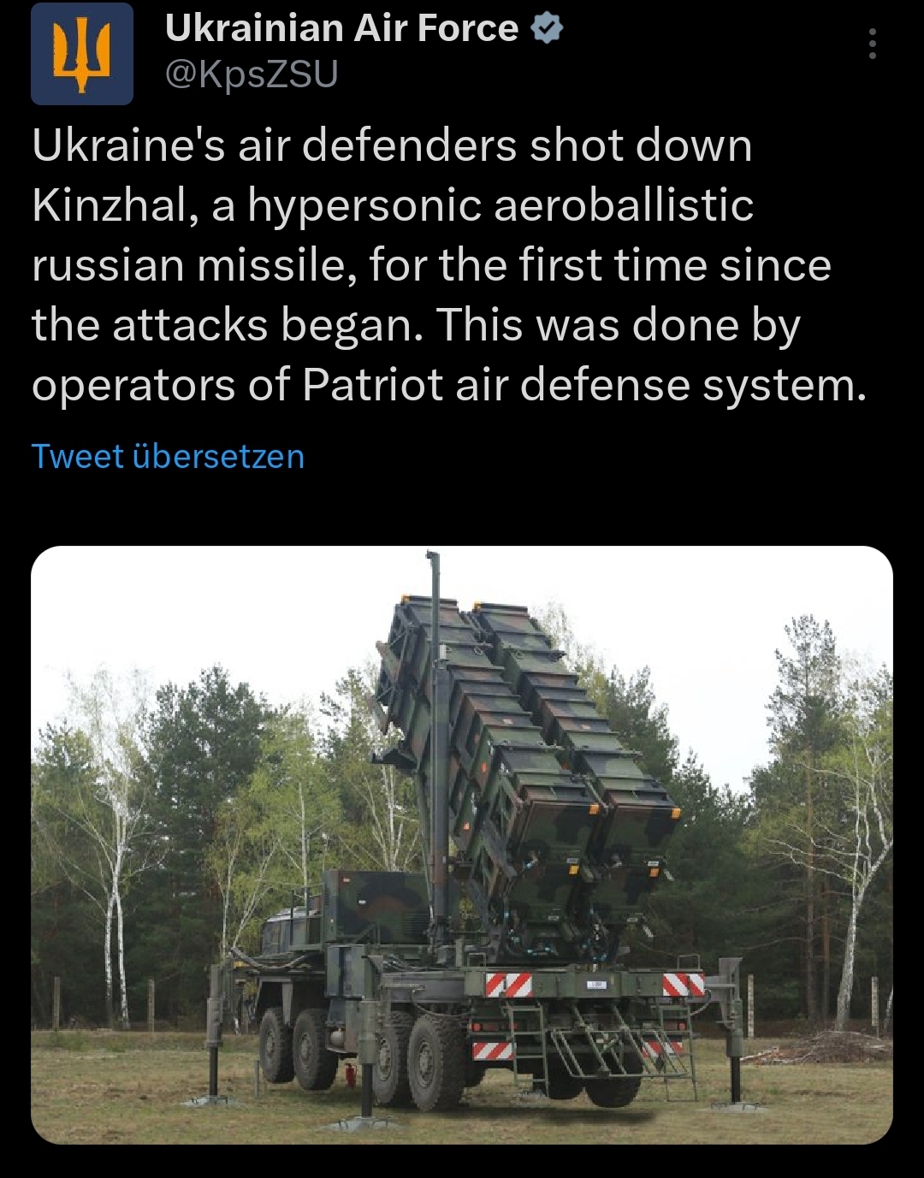The image size is (924, 1178).
Task: Open the Ukrainian Air Force profile avatar
Action: [82, 53]
